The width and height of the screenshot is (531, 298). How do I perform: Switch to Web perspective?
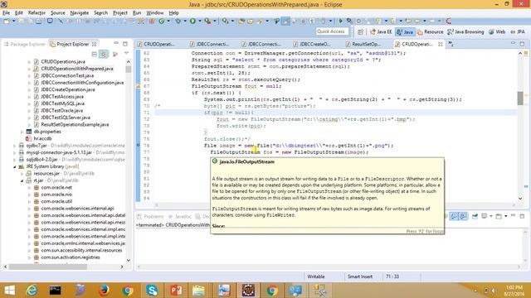click(x=497, y=31)
